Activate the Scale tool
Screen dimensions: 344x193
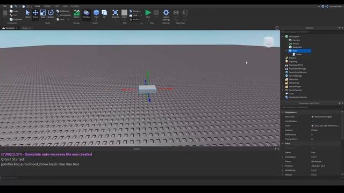tap(43, 14)
